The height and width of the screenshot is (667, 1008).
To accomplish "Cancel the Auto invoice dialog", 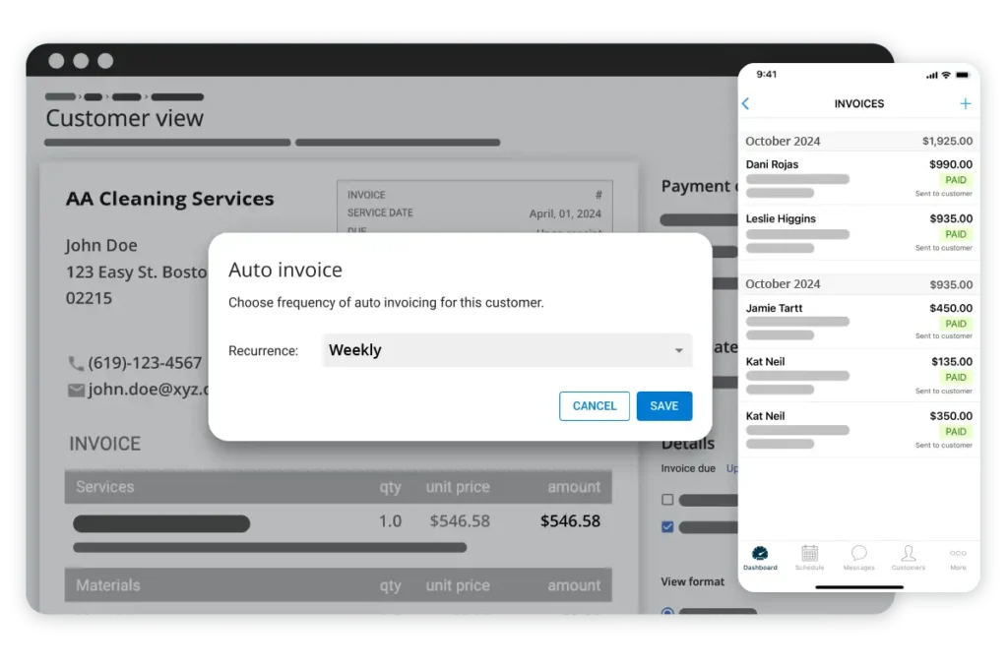I will (x=595, y=405).
